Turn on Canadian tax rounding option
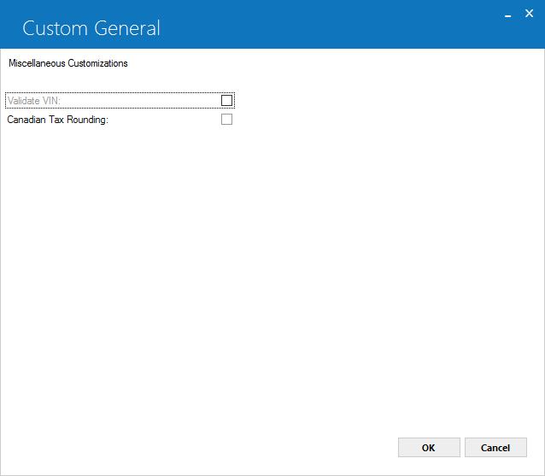The width and height of the screenshot is (545, 476). coord(226,120)
